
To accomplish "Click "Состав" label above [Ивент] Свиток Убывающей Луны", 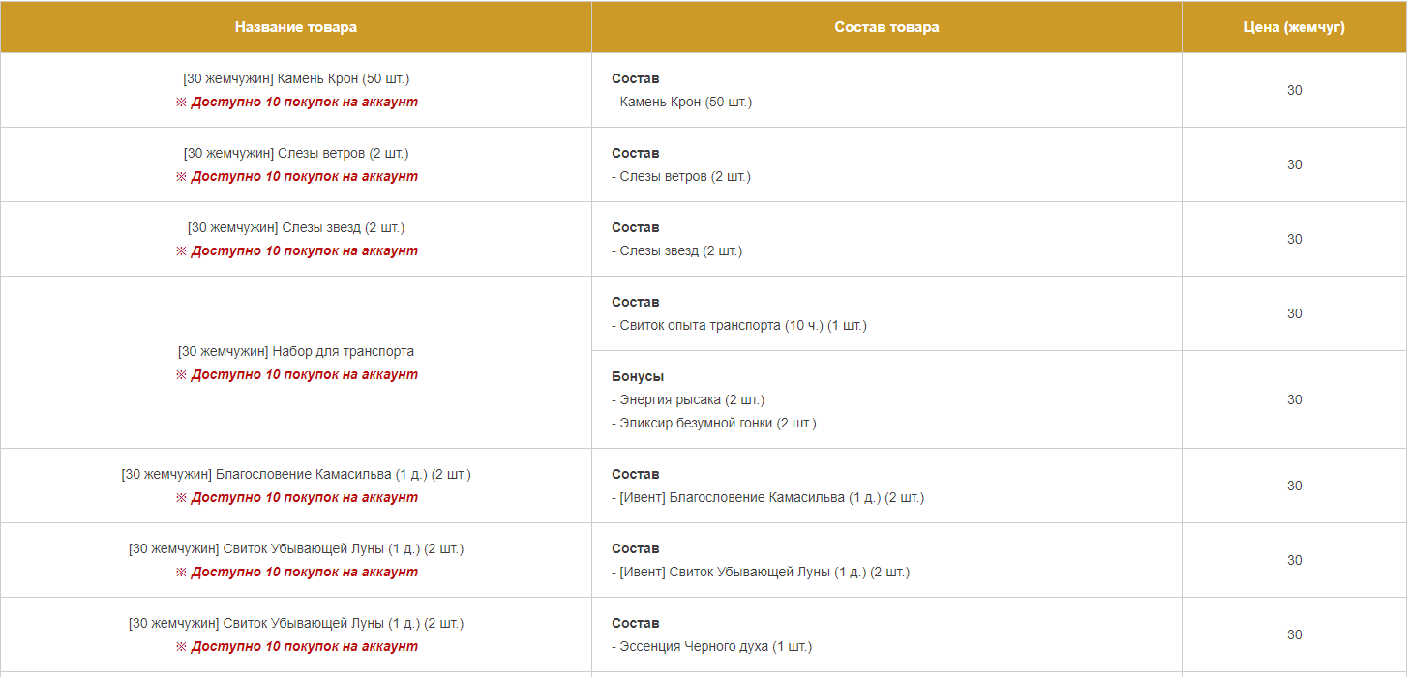I will (636, 548).
